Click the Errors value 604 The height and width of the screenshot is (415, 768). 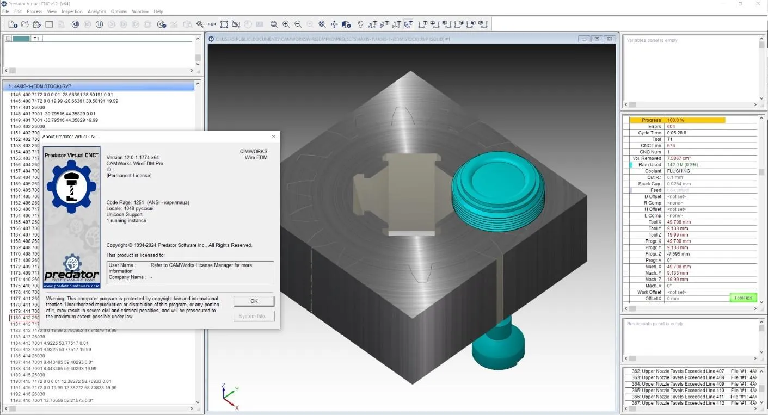coord(671,127)
